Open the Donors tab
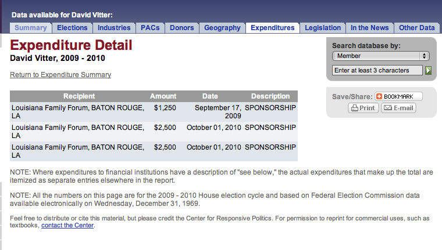This screenshot has height=250, width=442. click(x=181, y=28)
